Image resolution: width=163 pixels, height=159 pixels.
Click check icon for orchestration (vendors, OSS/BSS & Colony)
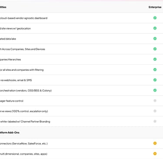[x=155, y=90]
